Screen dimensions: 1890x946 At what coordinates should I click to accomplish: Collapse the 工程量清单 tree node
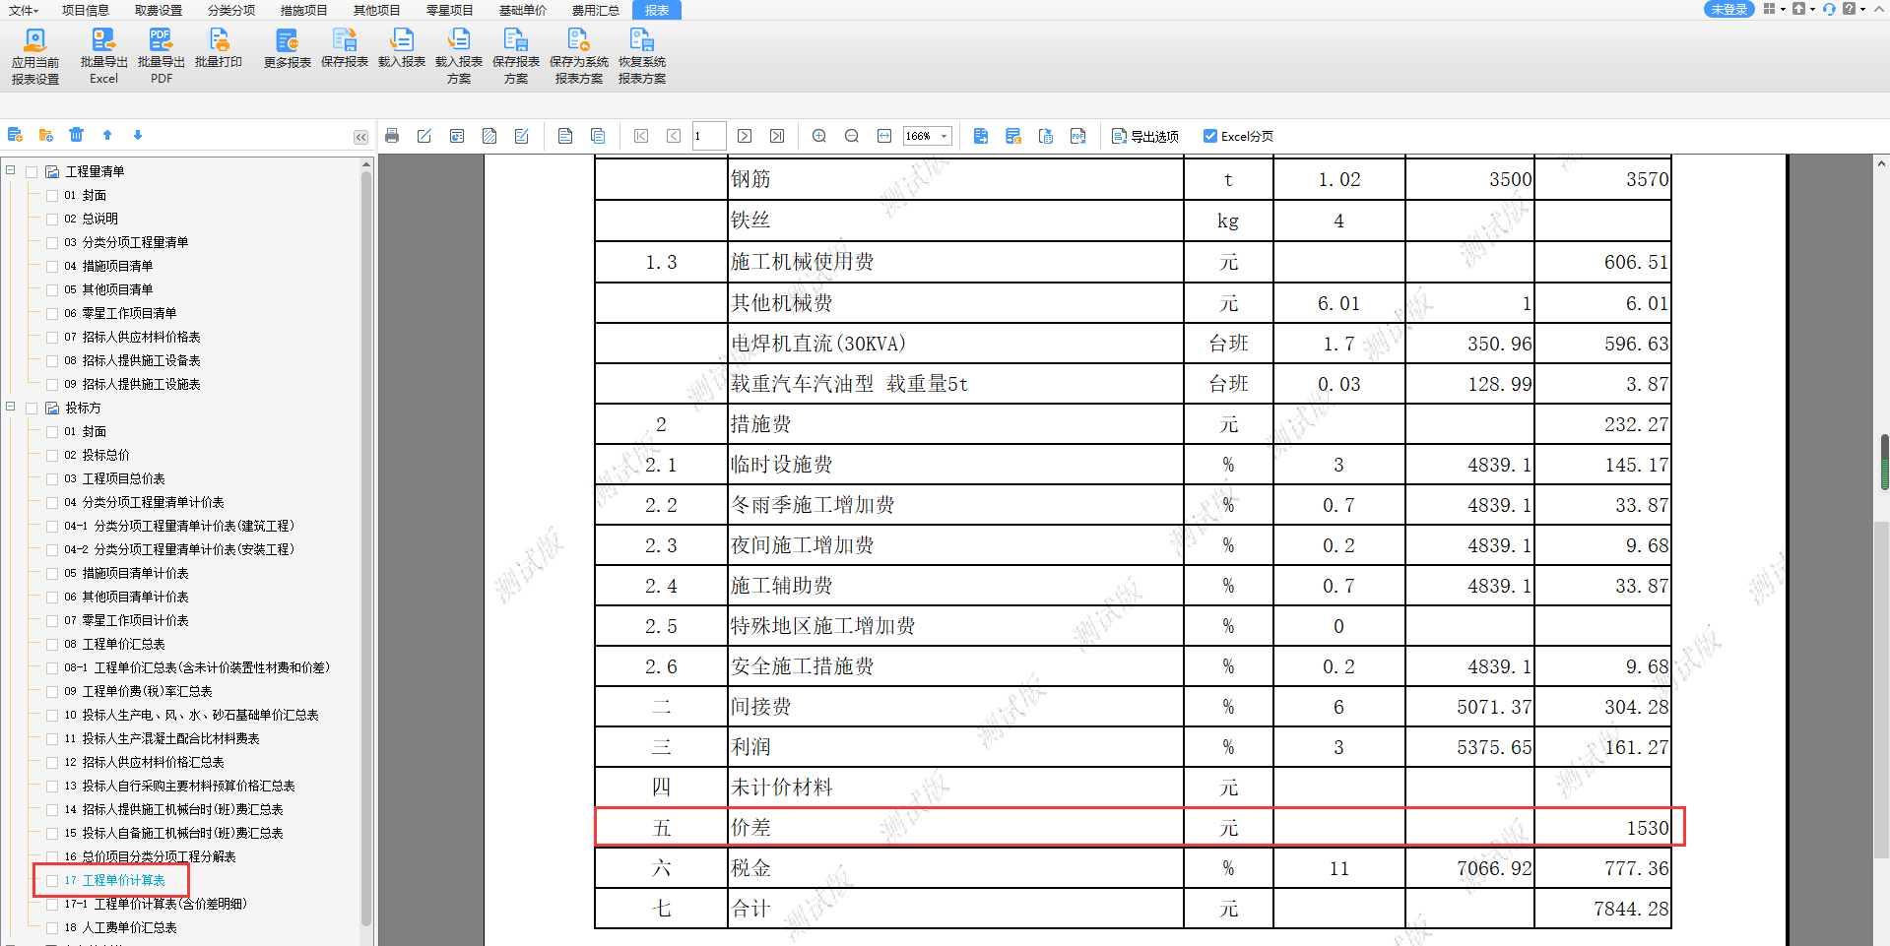[11, 170]
